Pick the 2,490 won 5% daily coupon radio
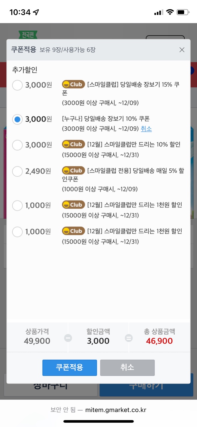 click(17, 171)
